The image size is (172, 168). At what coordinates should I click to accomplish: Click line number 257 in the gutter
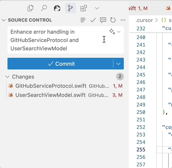141,165
